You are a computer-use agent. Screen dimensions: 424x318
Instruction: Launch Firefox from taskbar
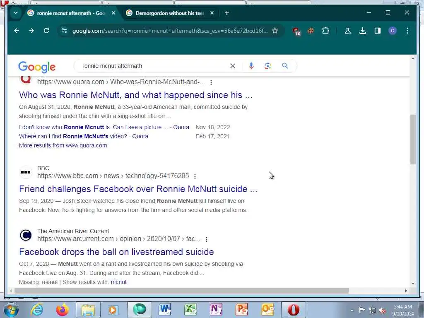(x=63, y=310)
